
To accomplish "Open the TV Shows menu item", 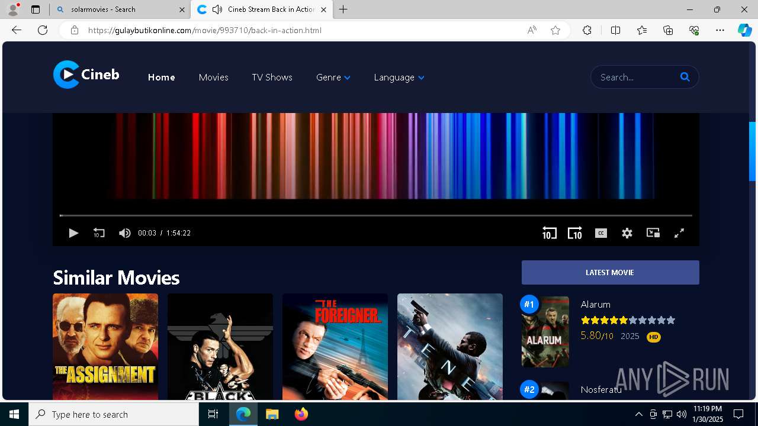I will pos(272,78).
